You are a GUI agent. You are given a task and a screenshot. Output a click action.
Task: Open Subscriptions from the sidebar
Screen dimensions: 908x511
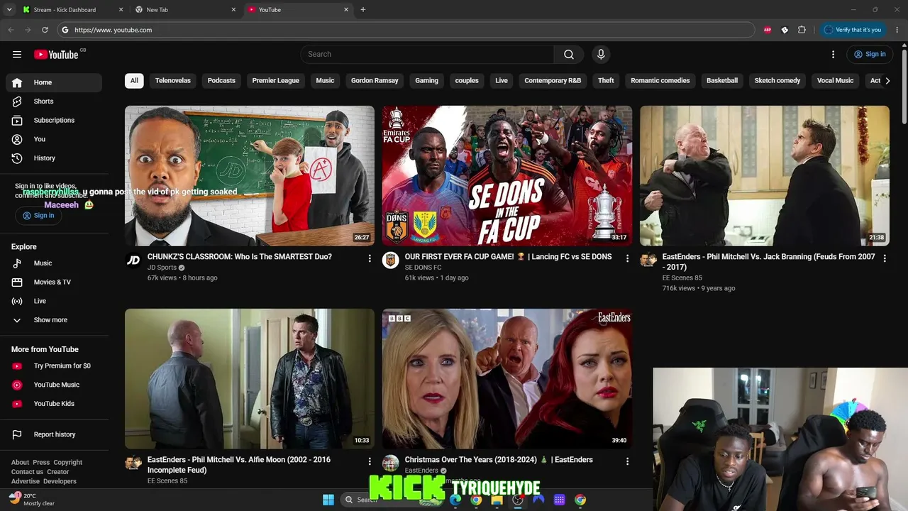pos(54,121)
